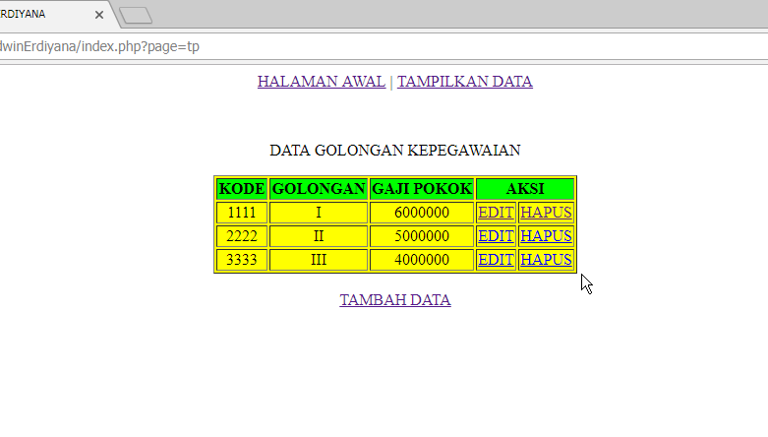Click the DATA GOLONGAN KEPEGAWAIAN heading

pyautogui.click(x=395, y=150)
